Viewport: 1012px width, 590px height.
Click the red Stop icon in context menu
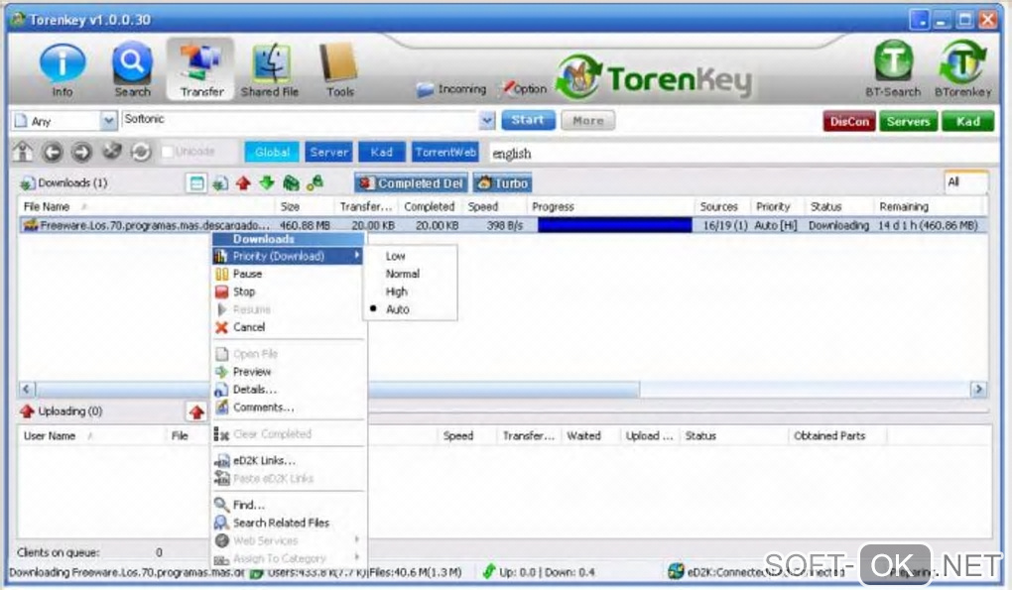[x=222, y=292]
